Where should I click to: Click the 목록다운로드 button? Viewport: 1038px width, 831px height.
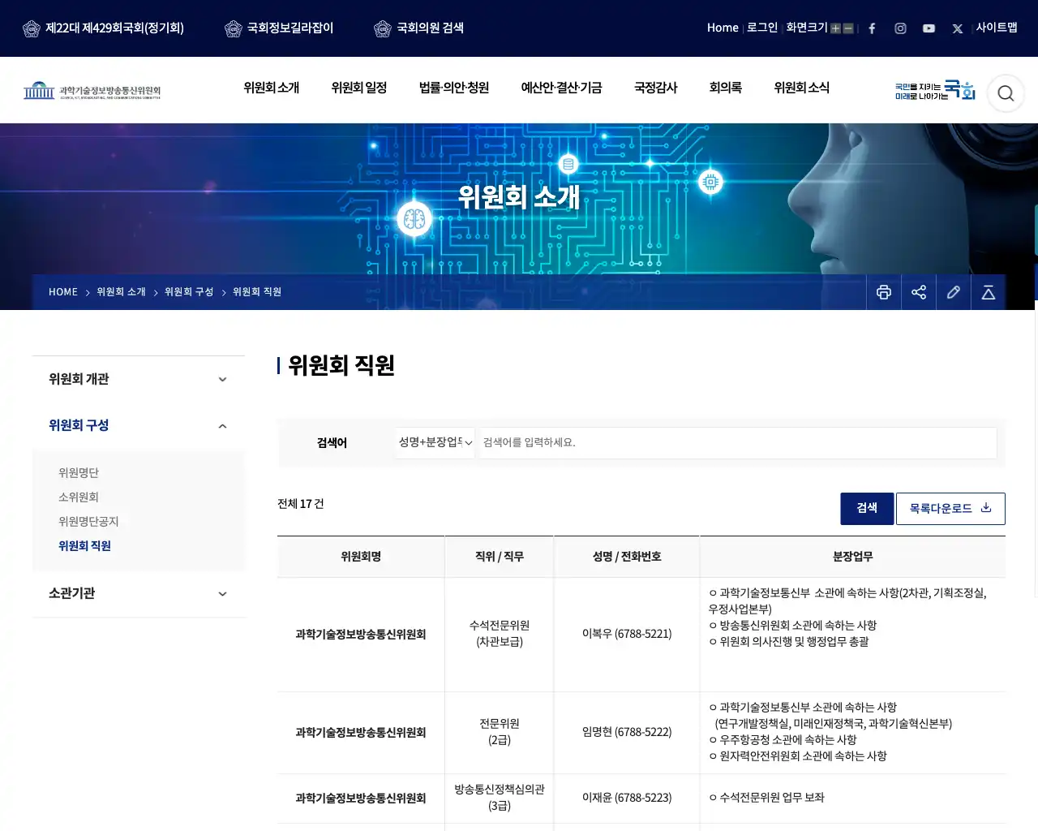(x=950, y=508)
